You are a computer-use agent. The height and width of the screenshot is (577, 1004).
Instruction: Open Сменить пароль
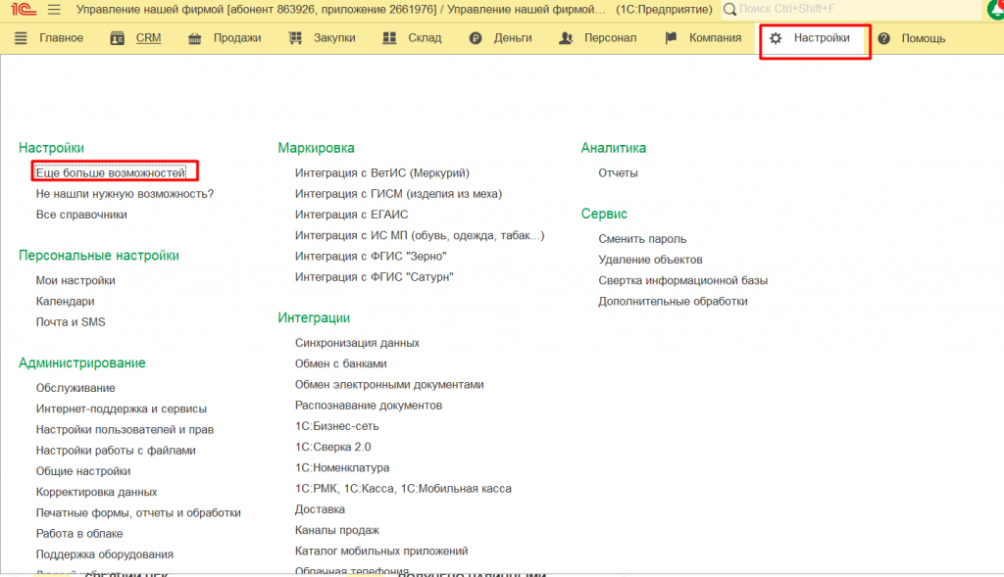[x=642, y=239]
